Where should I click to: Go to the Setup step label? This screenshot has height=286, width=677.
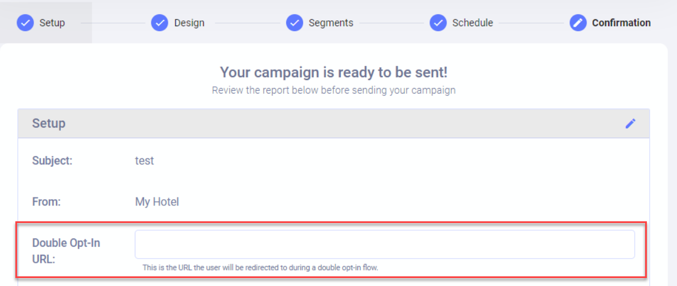(x=52, y=23)
